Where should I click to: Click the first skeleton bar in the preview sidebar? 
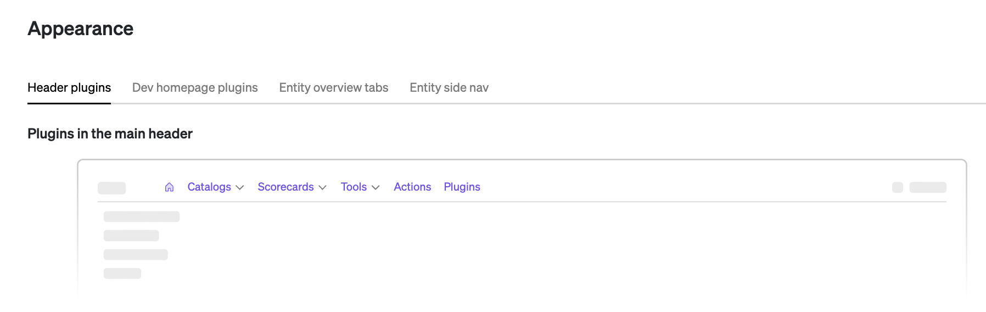[142, 216]
